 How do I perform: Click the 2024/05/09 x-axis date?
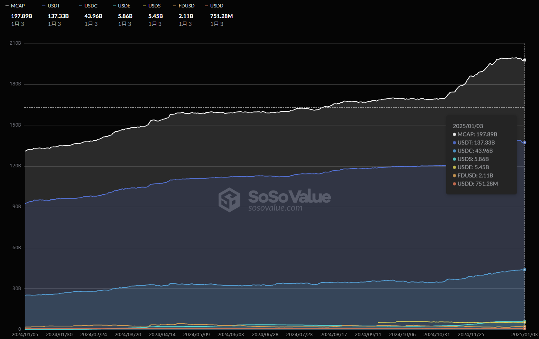tap(197, 335)
